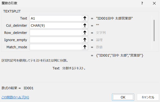This screenshot has width=160, height=102.
Task: Click the empty Match_mode input field
Action: click(56, 47)
